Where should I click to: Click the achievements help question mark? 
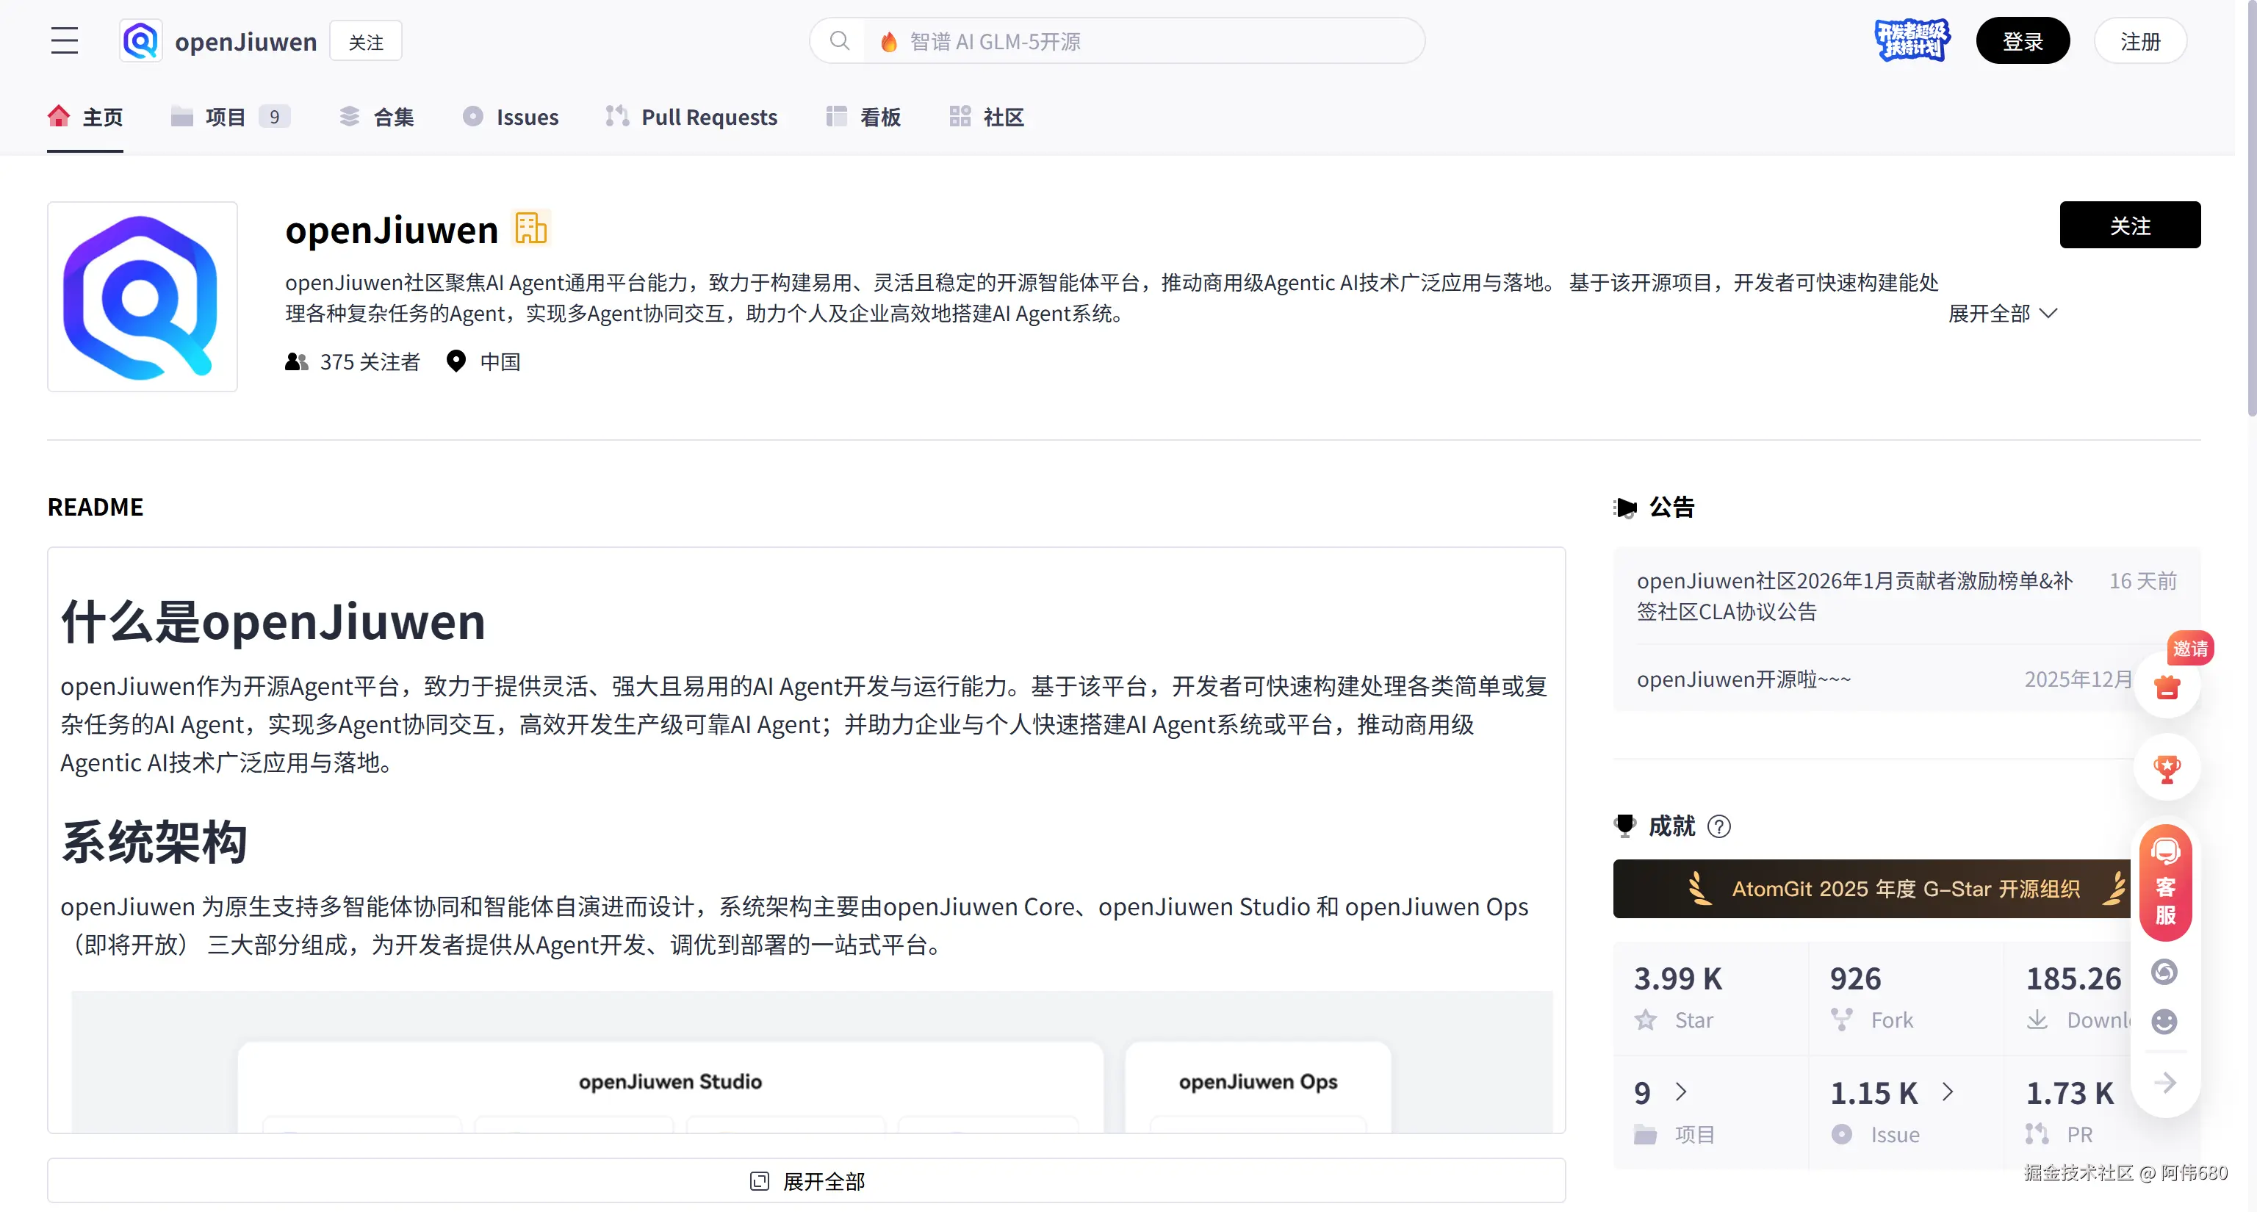1719,826
